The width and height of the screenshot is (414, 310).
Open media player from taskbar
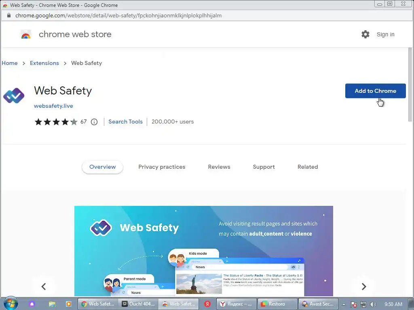[x=68, y=304]
